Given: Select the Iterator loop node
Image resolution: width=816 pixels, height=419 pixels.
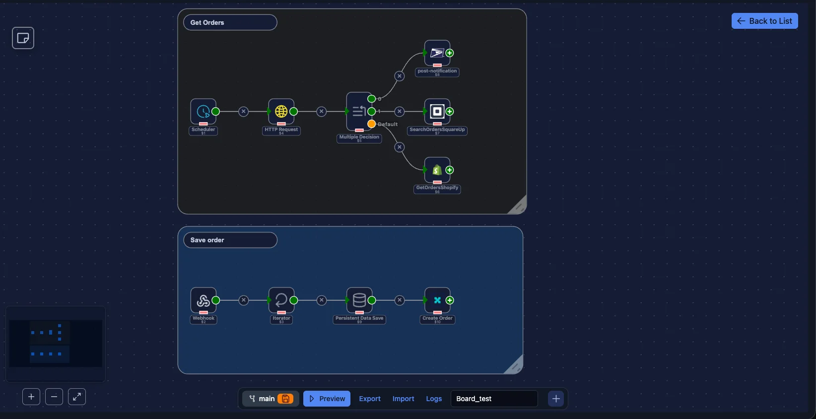Looking at the screenshot, I should pos(281,300).
